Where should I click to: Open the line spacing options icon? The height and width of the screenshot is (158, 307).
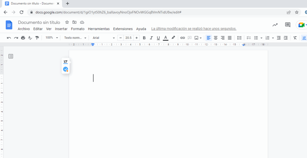[x=239, y=38]
